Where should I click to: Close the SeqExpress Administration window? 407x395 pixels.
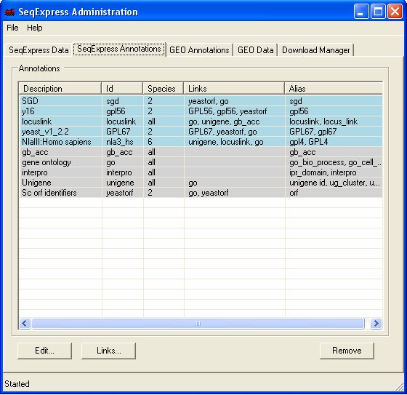pyautogui.click(x=395, y=12)
